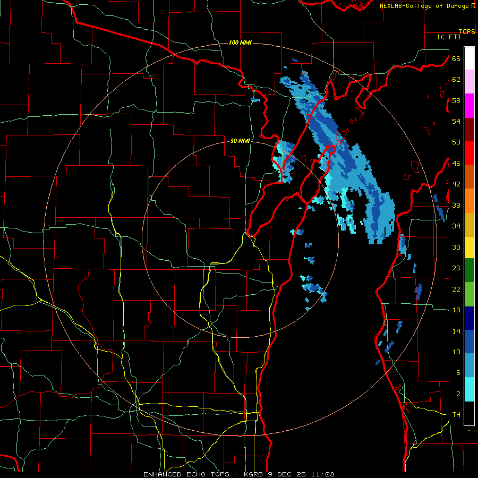Image resolution: width=478 pixels, height=478 pixels.
Task: Click the legend value '50'
Action: click(x=456, y=142)
